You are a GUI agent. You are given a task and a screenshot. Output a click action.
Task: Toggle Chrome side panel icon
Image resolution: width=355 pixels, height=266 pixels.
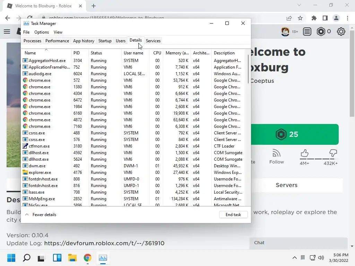tap(325, 18)
